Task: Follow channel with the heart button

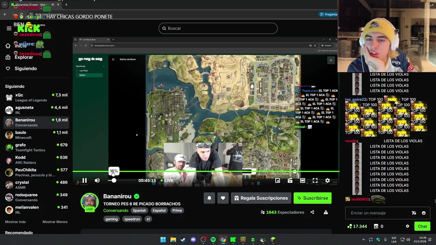Action: click(223, 198)
